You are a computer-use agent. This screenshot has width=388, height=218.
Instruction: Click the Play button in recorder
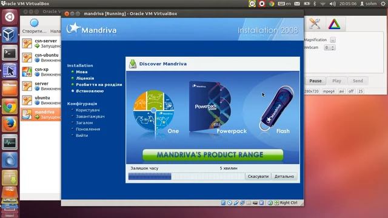[x=336, y=81]
